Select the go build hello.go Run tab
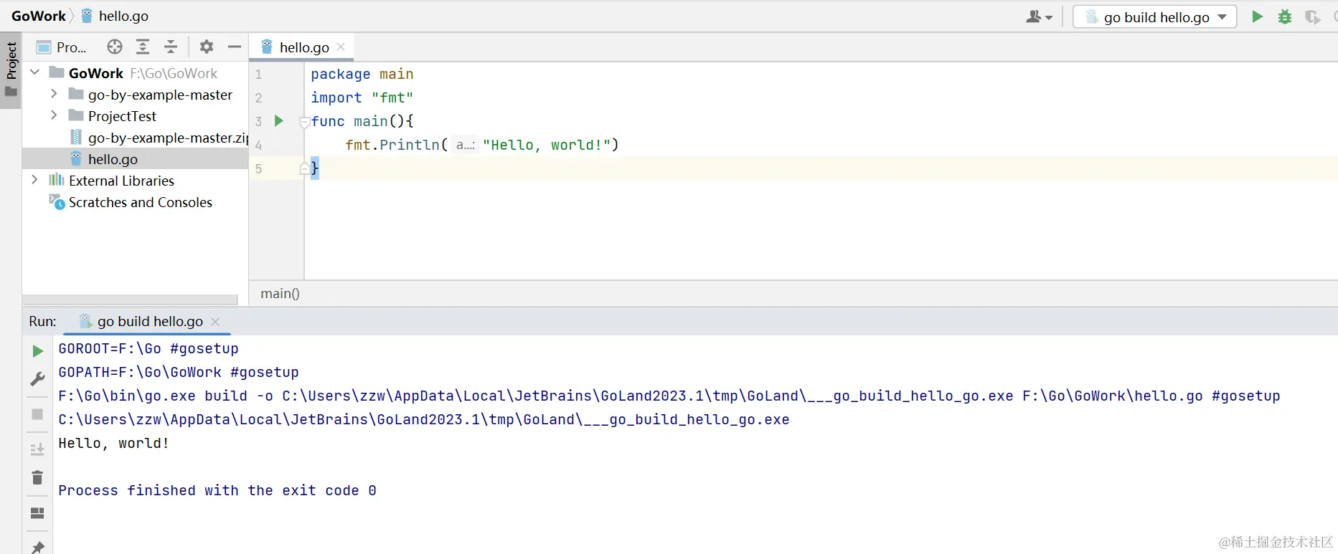1338x554 pixels. pyautogui.click(x=149, y=322)
